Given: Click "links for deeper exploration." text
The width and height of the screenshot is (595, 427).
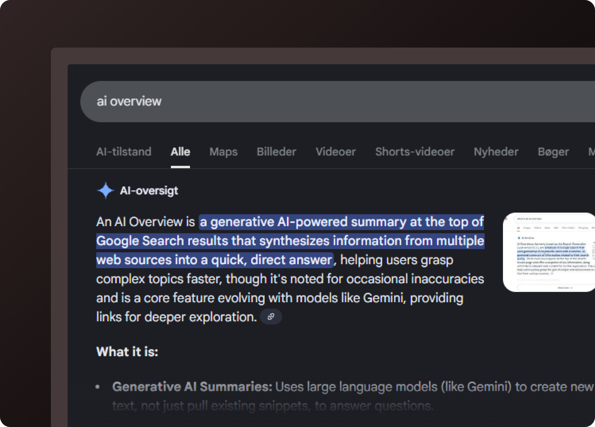Looking at the screenshot, I should point(176,317).
